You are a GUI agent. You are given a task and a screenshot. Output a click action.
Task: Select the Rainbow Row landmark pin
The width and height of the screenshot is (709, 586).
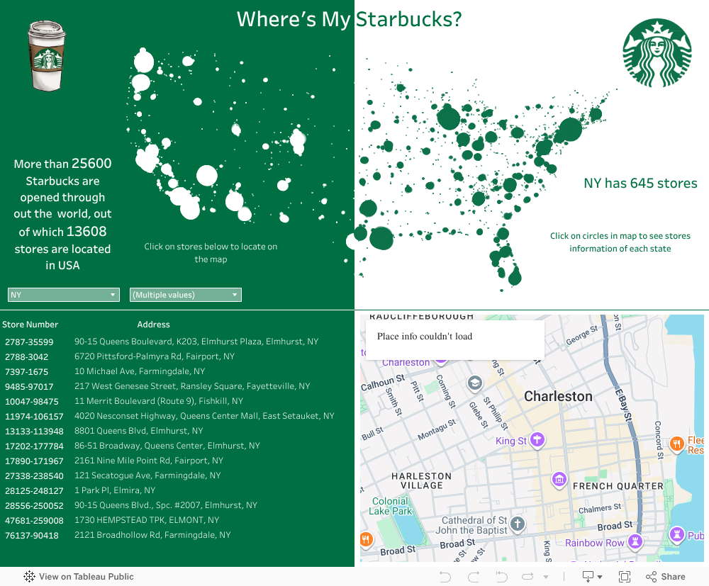636,542
